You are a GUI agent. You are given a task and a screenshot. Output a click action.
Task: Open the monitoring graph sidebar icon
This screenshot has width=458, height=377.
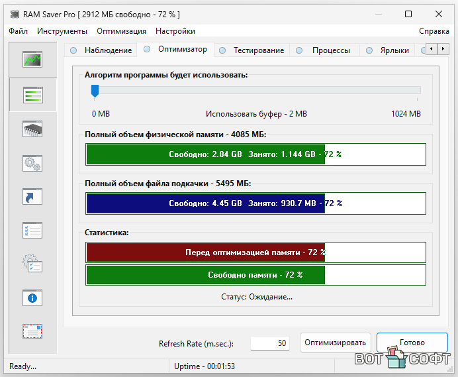pyautogui.click(x=32, y=60)
